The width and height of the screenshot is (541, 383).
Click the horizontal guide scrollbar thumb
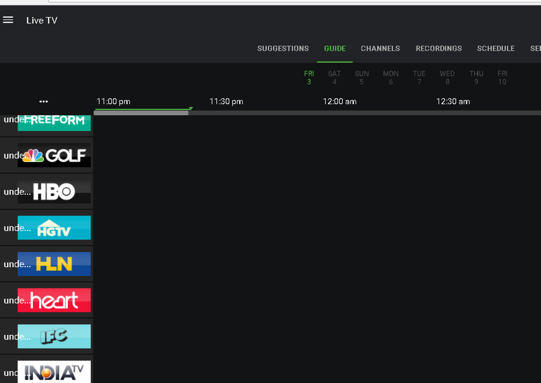pos(141,113)
